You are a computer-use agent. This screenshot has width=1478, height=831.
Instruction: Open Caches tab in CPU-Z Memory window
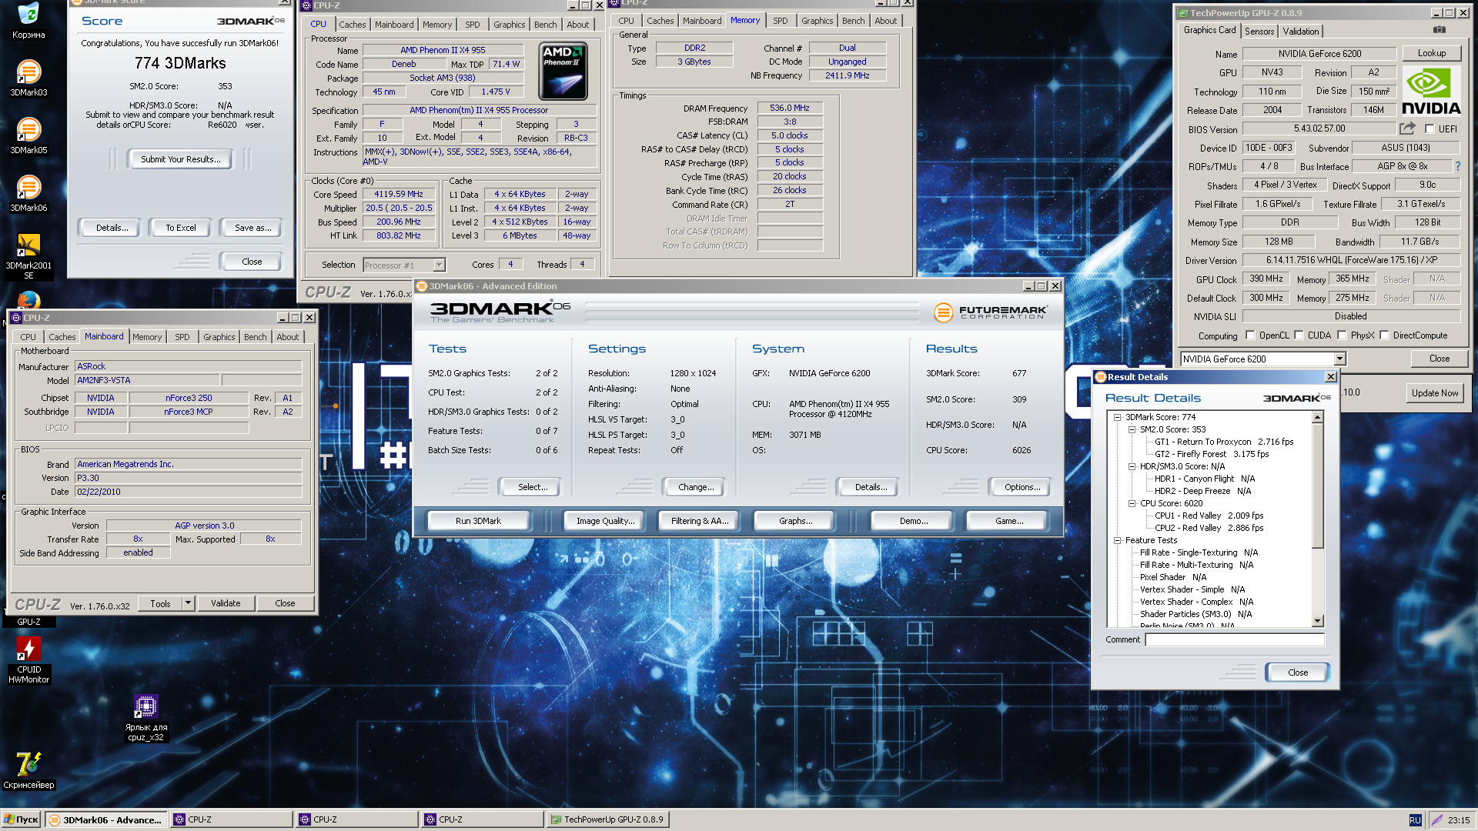660,21
